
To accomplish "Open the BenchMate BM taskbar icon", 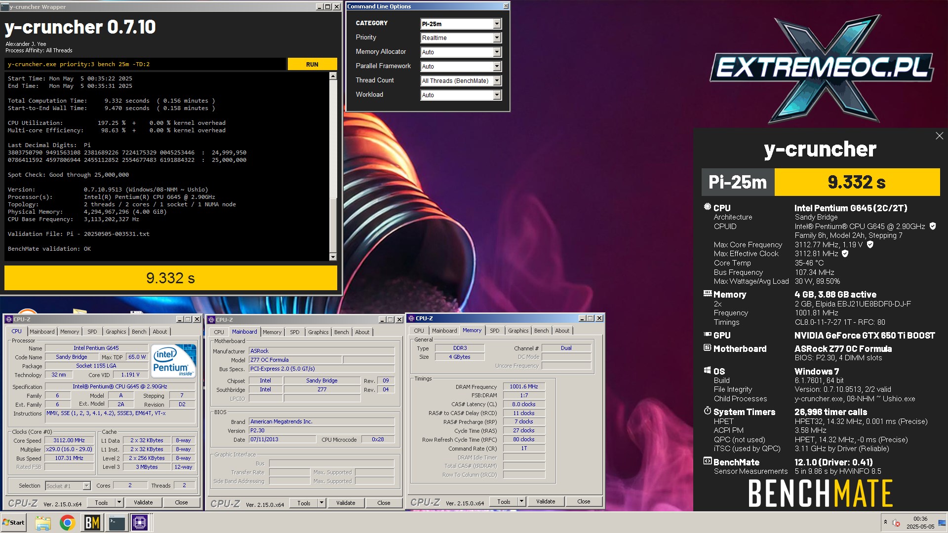I will pos(92,523).
